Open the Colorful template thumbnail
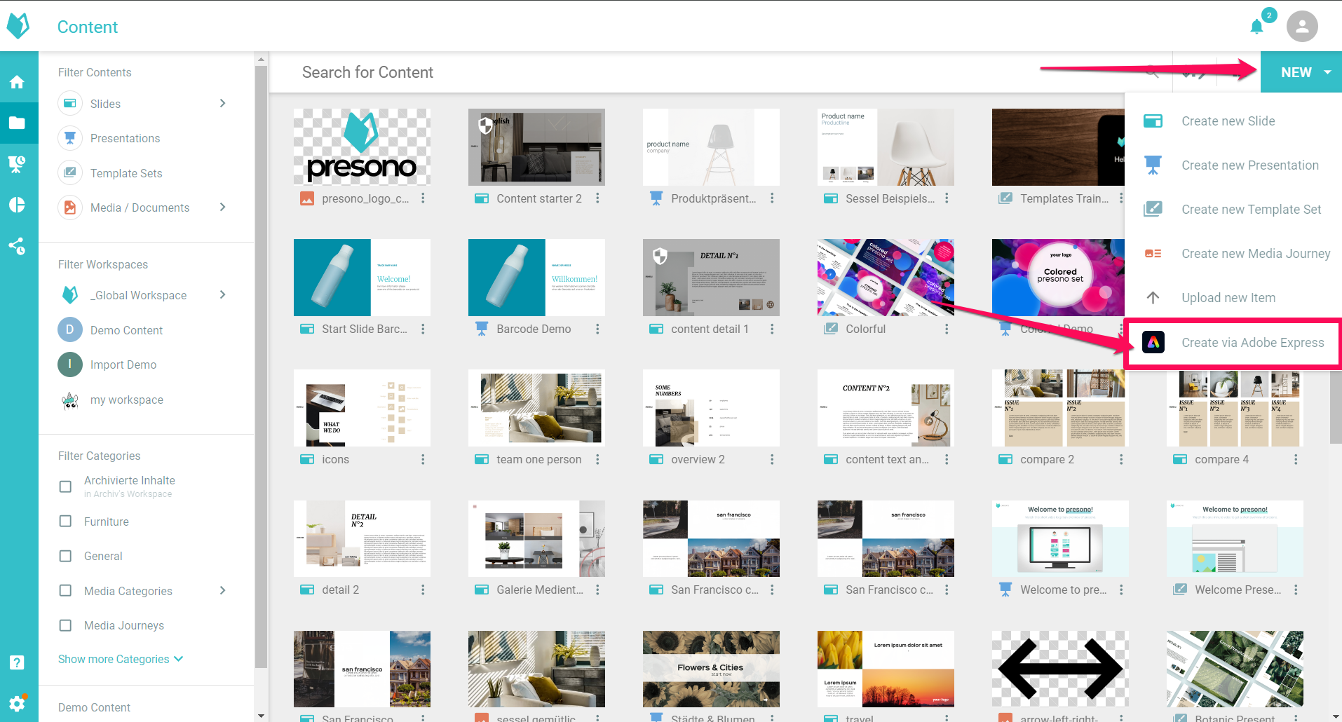 click(x=885, y=278)
